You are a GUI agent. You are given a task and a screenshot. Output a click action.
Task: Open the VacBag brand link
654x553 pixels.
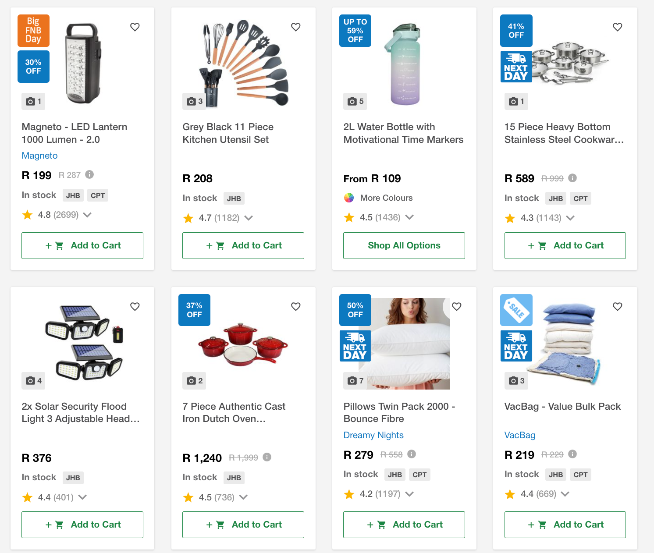(x=520, y=435)
